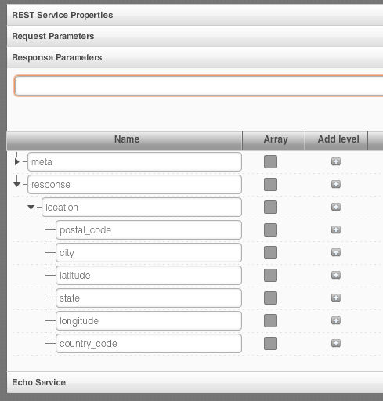Collapse the response tree node arrow

16,185
